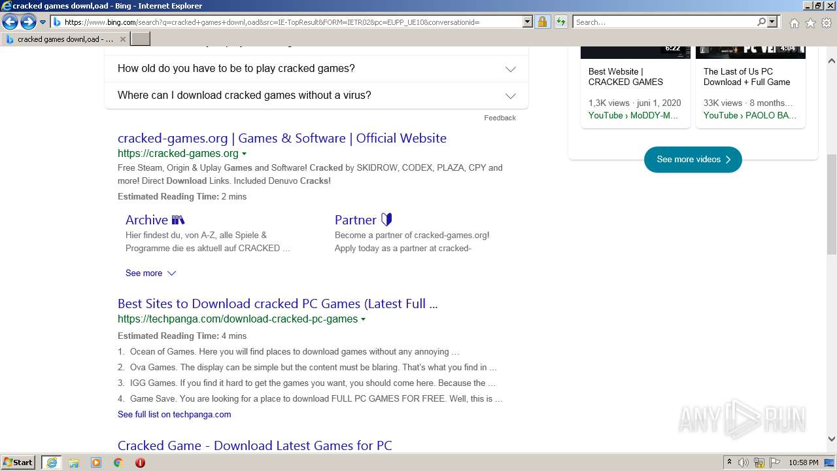Launch Chrome from the taskbar
The width and height of the screenshot is (837, 471).
click(x=118, y=462)
